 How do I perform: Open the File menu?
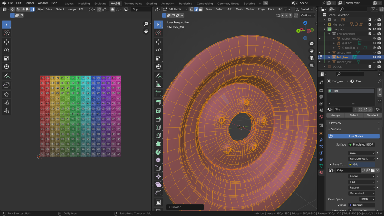pyautogui.click(x=10, y=3)
